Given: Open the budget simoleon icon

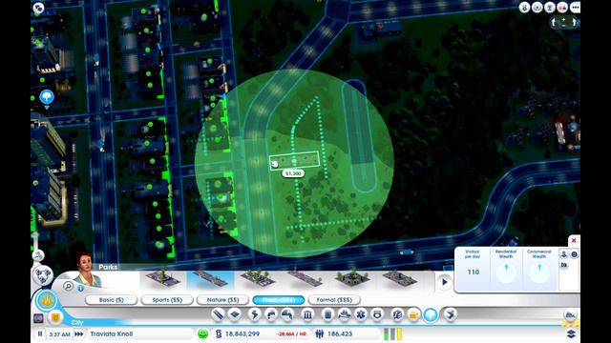Looking at the screenshot, I should point(219,333).
